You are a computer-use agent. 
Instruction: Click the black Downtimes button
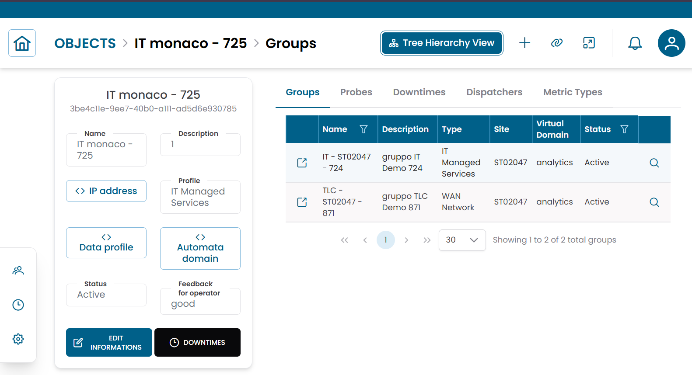197,343
